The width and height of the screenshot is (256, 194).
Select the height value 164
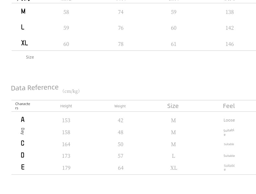66,144
